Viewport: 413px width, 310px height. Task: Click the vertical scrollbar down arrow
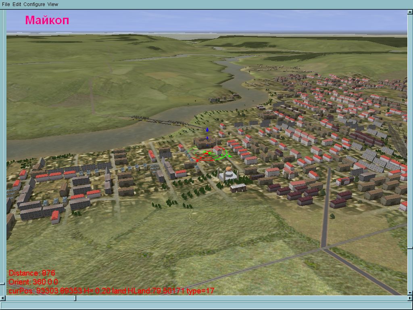click(410, 293)
